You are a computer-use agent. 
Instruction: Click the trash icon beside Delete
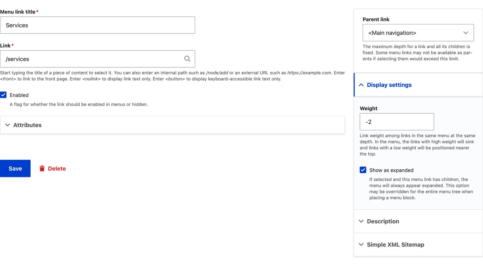click(42, 168)
